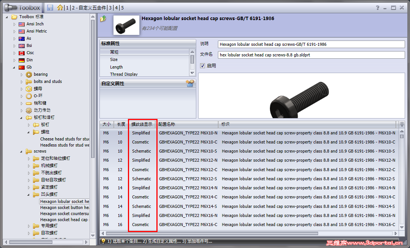Click the go up one level arrow icon
This screenshot has height=248, width=410.
[x=103, y=19]
